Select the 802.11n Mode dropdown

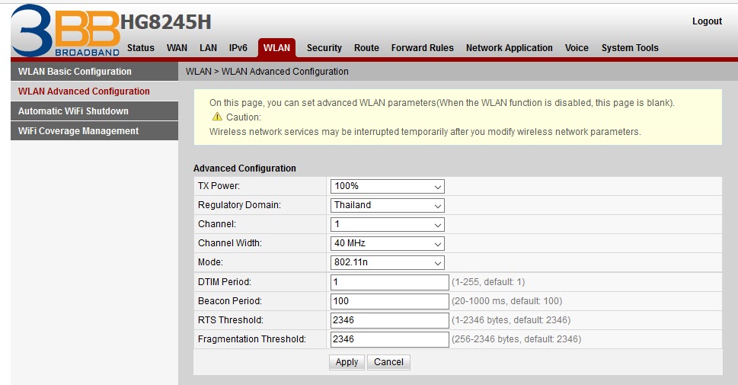pos(387,263)
